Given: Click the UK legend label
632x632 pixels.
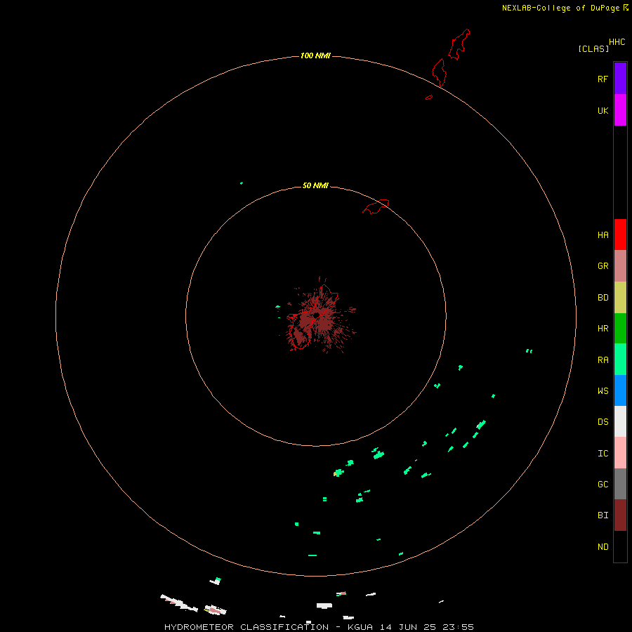Looking at the screenshot, I should [603, 110].
